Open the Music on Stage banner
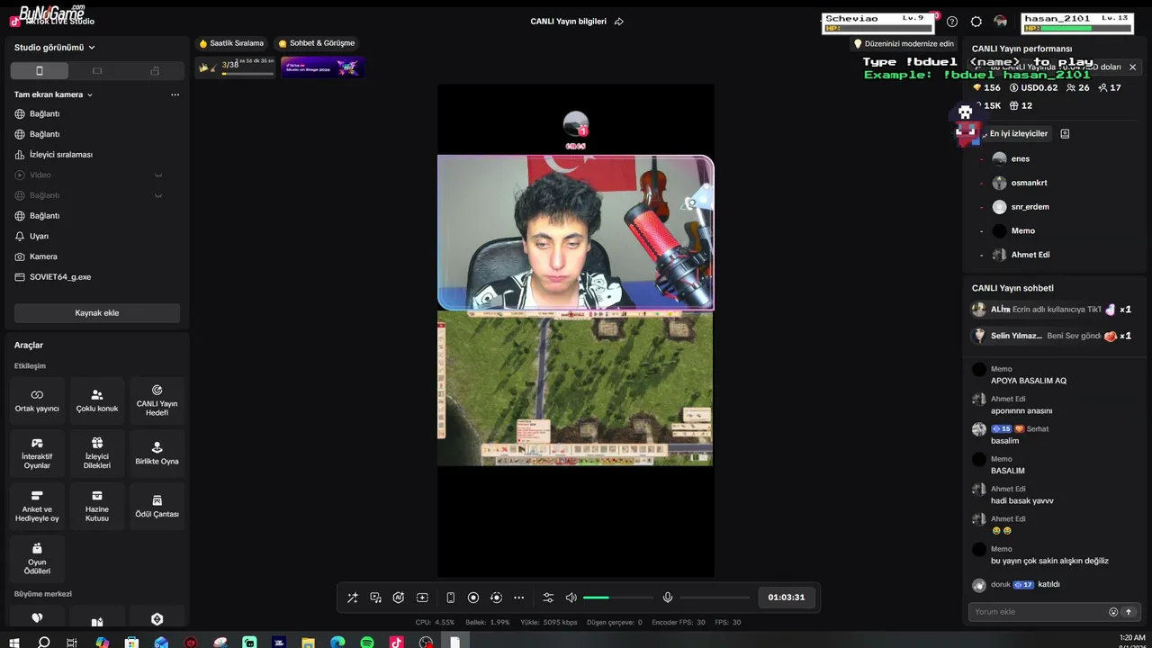The width and height of the screenshot is (1152, 648). click(322, 67)
